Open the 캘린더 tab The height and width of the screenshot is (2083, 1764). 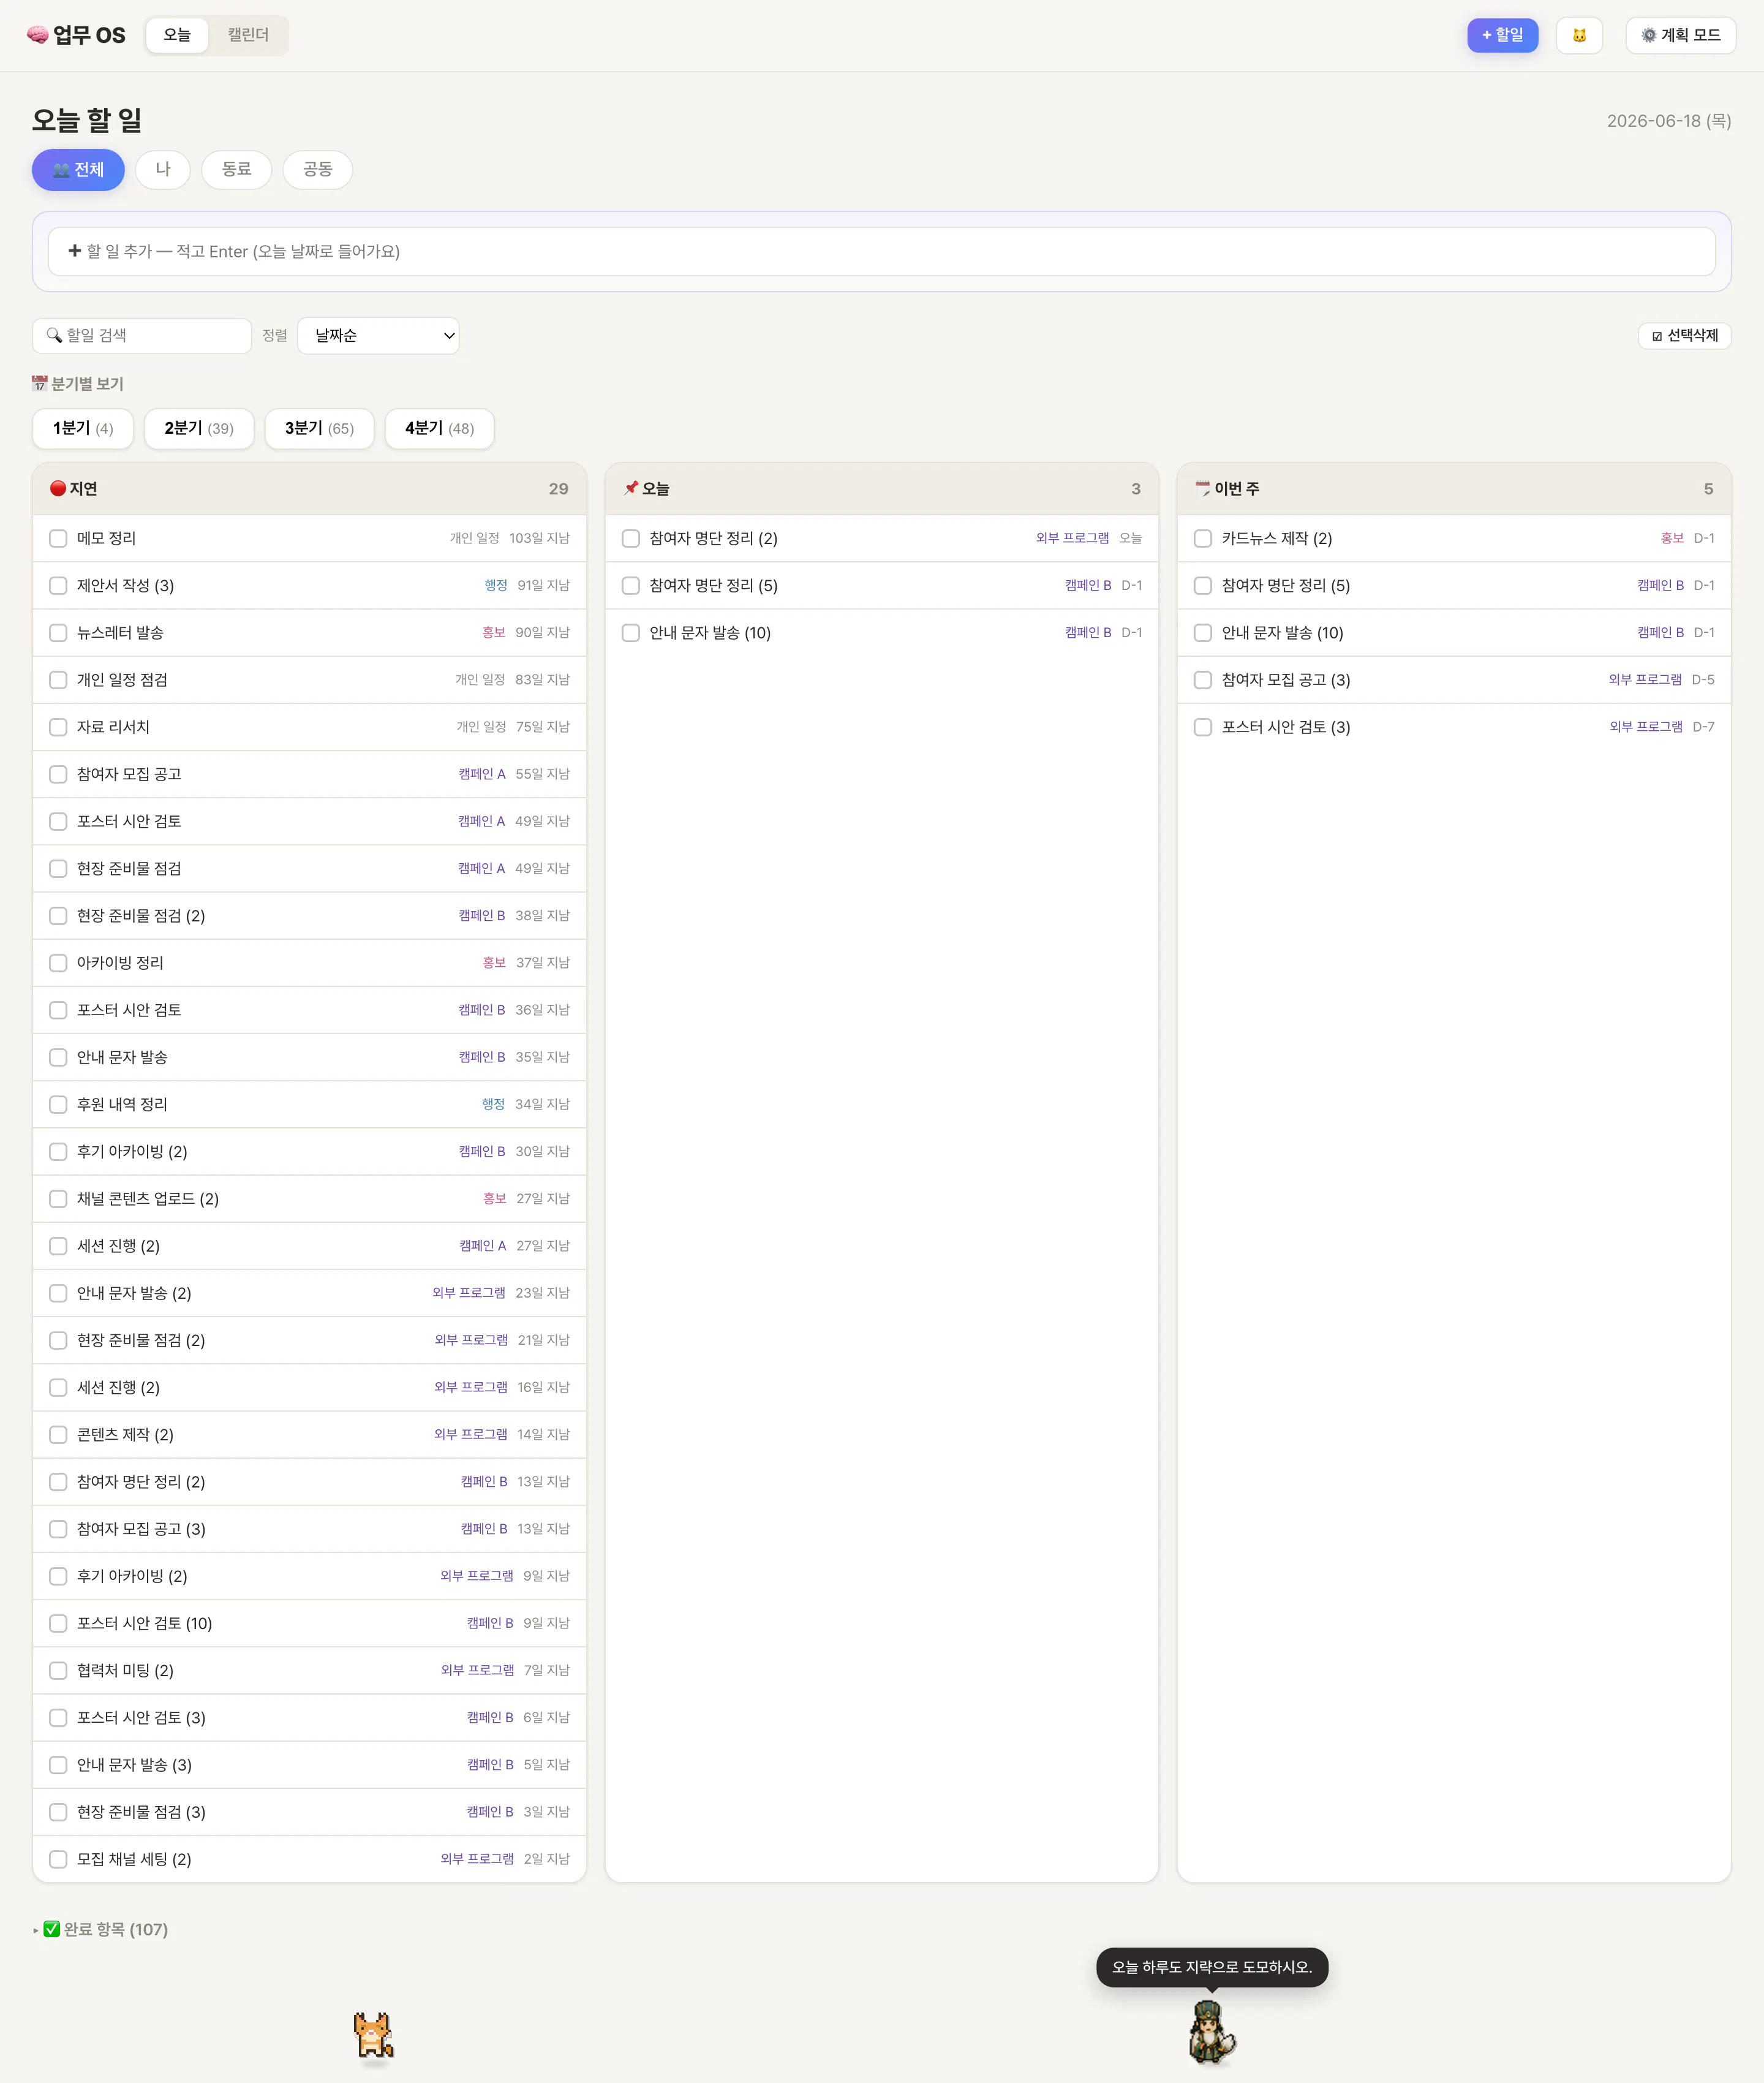(x=248, y=35)
